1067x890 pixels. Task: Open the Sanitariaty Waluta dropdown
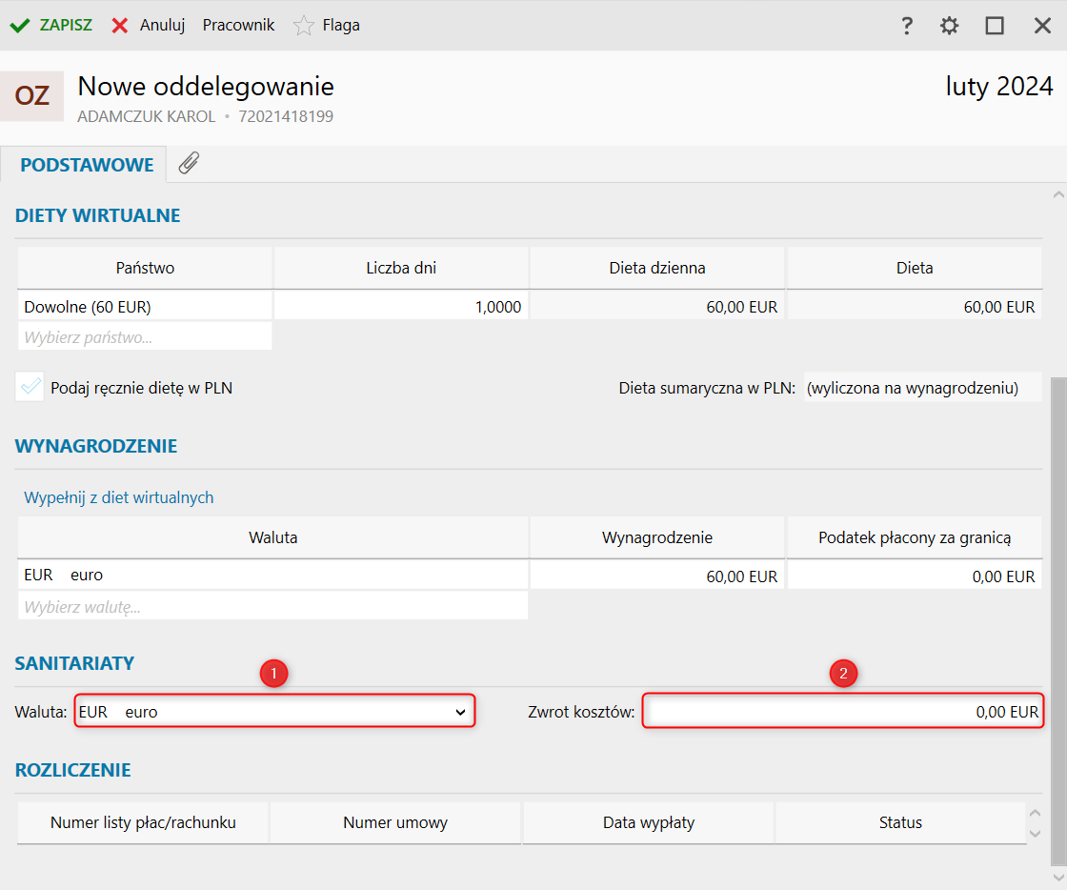click(274, 712)
